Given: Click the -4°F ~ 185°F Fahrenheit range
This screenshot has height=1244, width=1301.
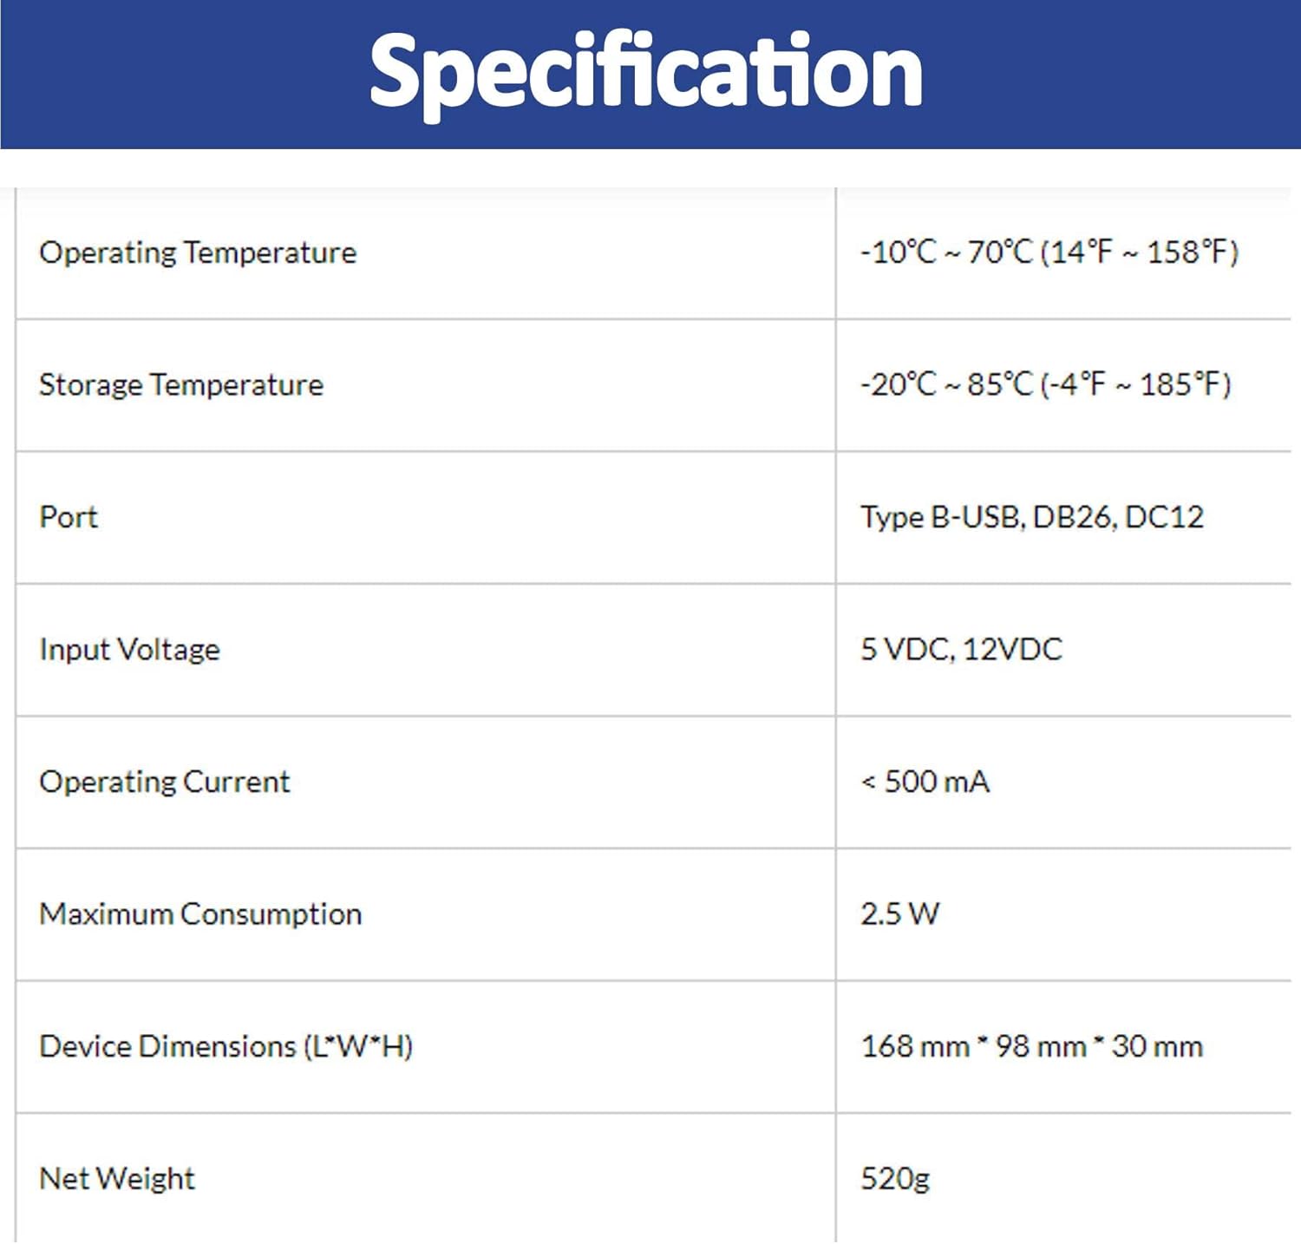Looking at the screenshot, I should [1135, 384].
